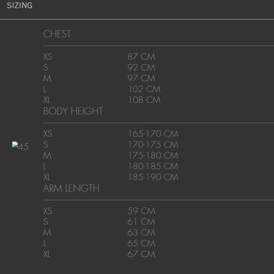Image resolution: width=274 pixels, height=274 pixels.
Task: Click the XL label under arm length
Action: click(47, 254)
